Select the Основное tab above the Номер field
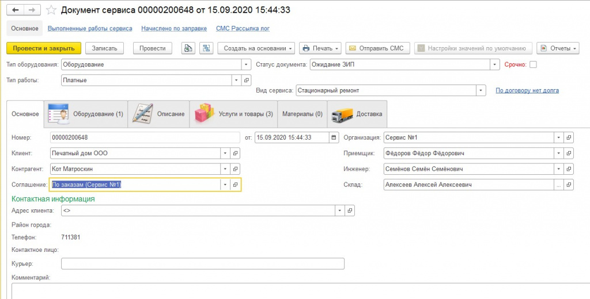This screenshot has height=299, width=590. (25, 114)
